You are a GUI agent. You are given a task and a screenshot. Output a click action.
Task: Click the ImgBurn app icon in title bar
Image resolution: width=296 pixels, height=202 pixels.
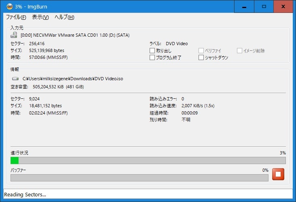click(10, 6)
